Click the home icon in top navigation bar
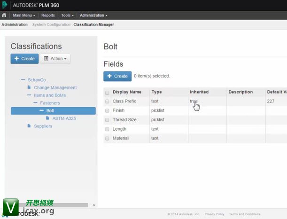Viewport: 287px width, 219px height. [x=4, y=15]
